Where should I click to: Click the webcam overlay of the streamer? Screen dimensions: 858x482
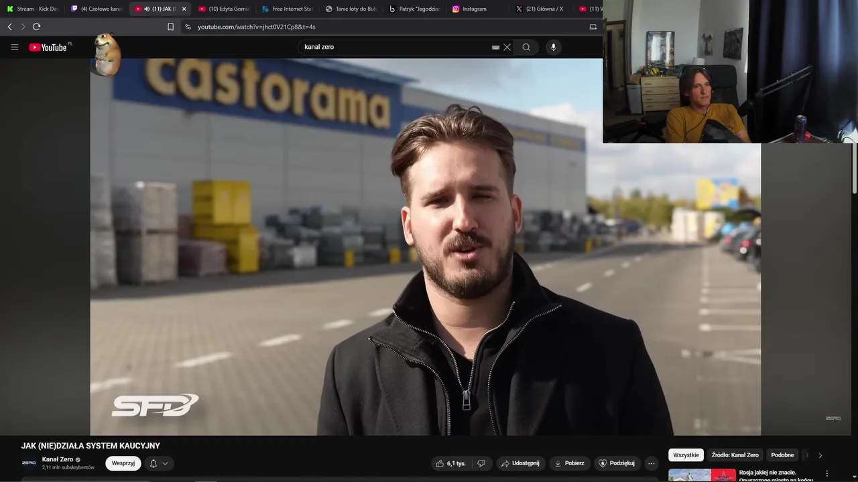[730, 72]
